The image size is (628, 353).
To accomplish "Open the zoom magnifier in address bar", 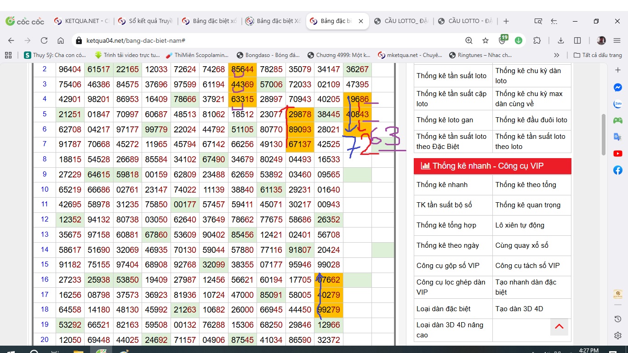I will [469, 40].
